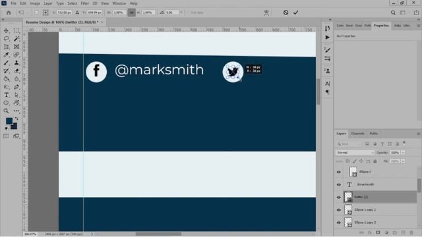Select the Clone Stamp tool
422x237 pixels.
[x=16, y=63]
